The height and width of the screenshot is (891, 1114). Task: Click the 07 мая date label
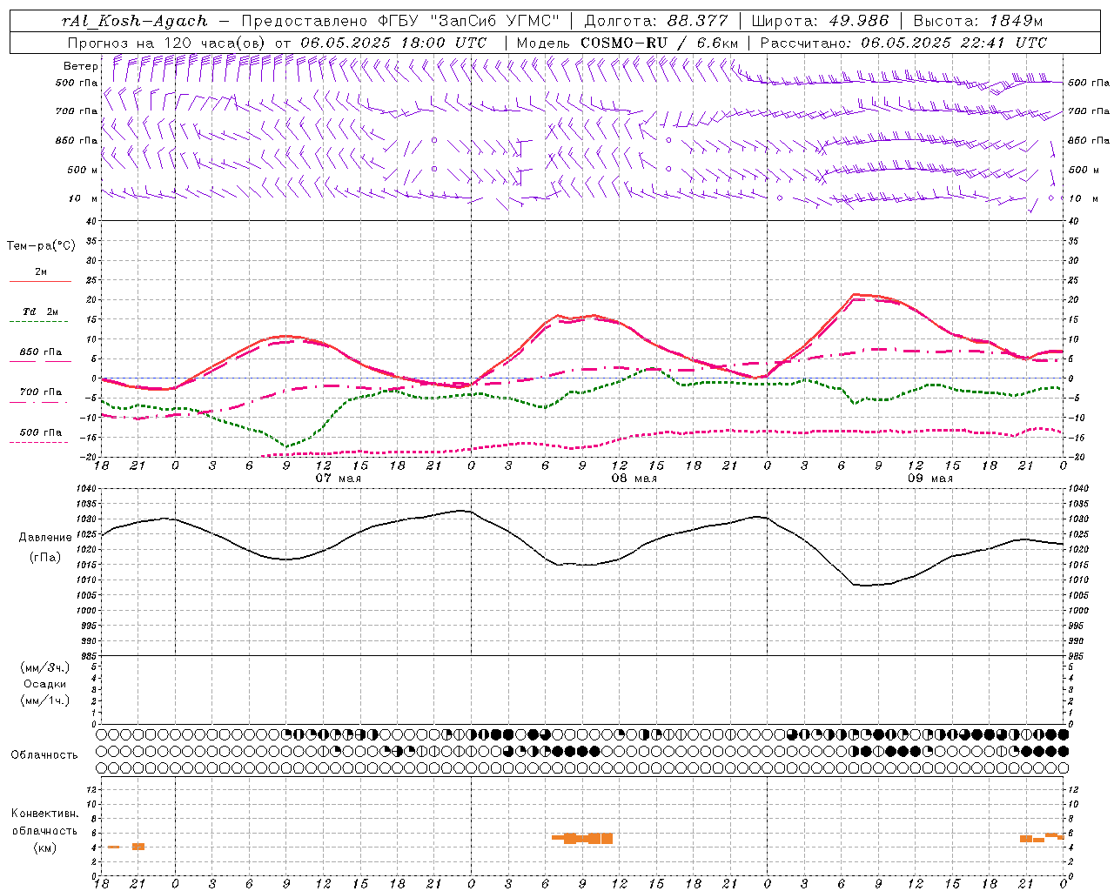click(338, 479)
